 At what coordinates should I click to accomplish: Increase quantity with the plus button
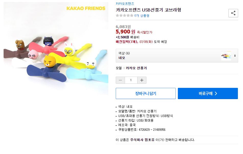click(x=142, y=80)
